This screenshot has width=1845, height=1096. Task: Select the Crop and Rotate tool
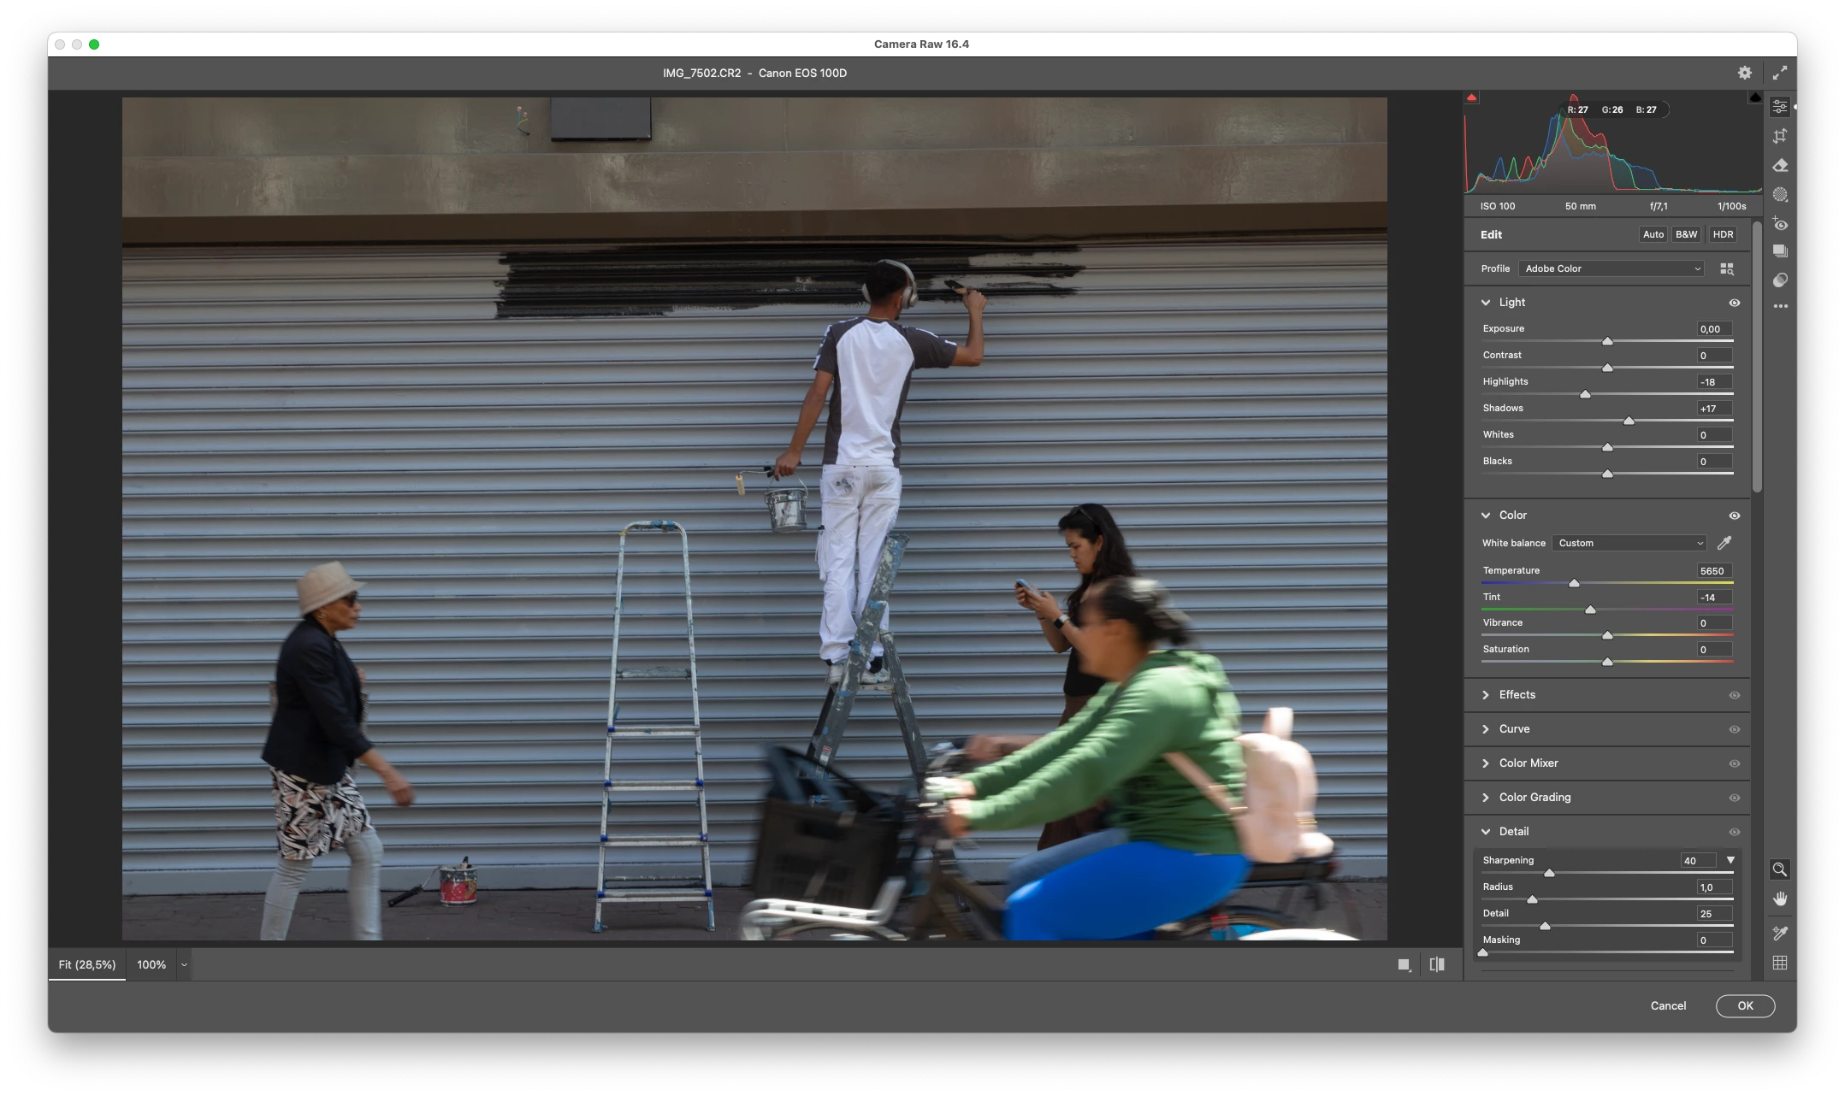[x=1780, y=136]
